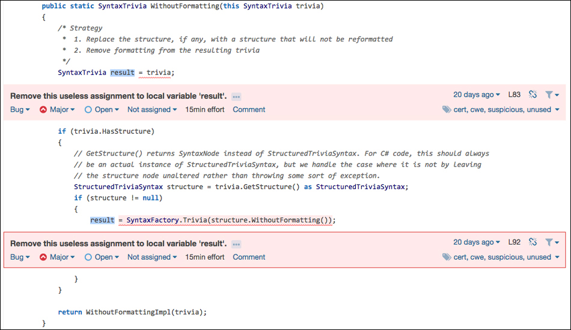571x330 pixels.
Task: Toggle the Open status circle in the first issue
Action: [x=88, y=109]
